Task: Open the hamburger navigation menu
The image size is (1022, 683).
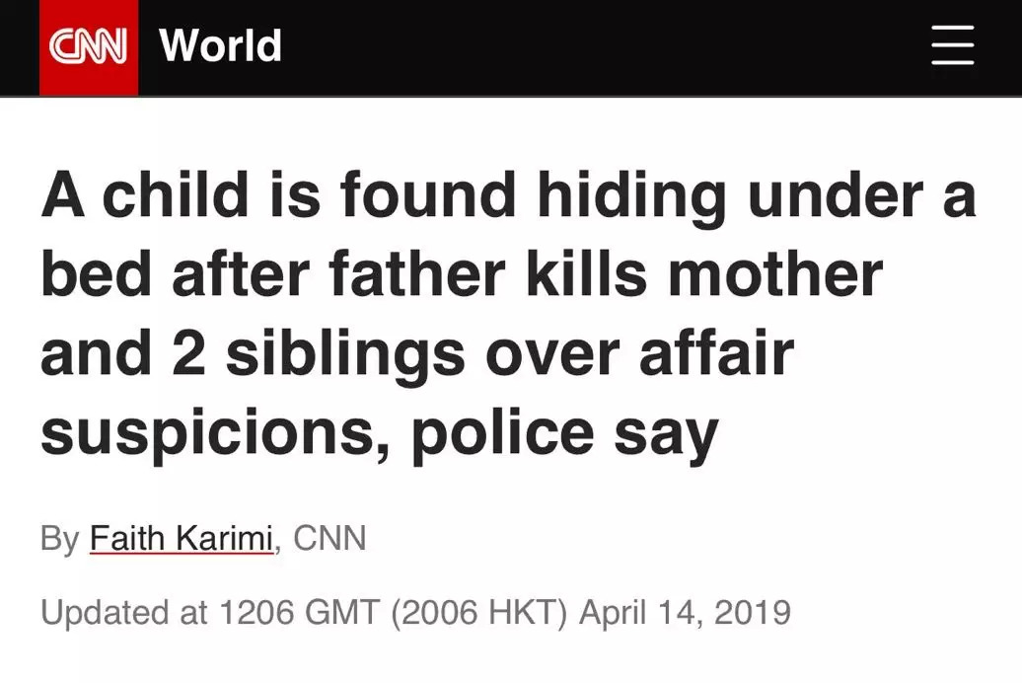Action: [952, 46]
